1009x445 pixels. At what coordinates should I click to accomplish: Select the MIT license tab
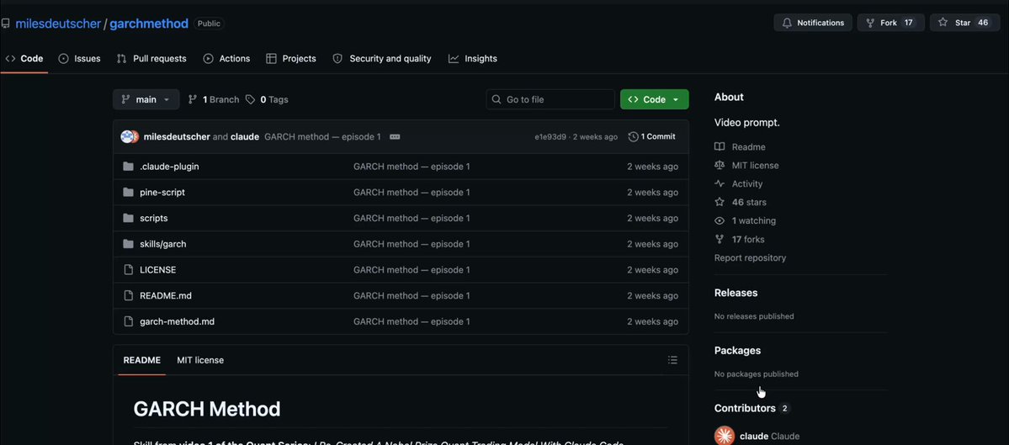coord(200,360)
